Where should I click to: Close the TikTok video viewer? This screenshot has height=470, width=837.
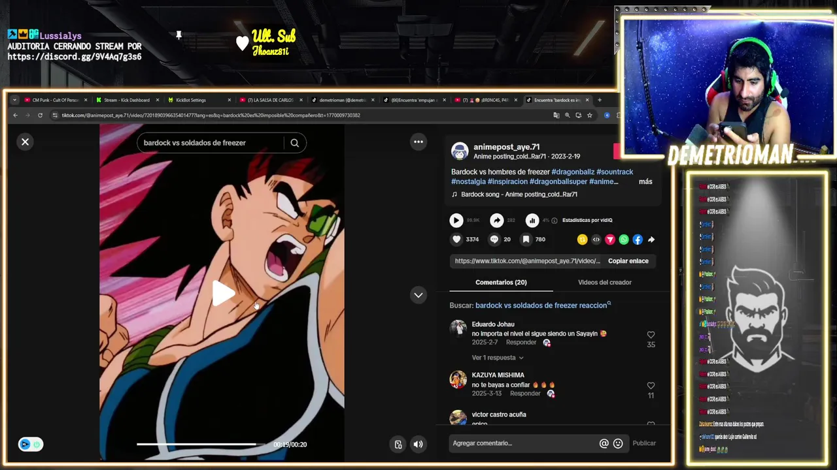(25, 142)
